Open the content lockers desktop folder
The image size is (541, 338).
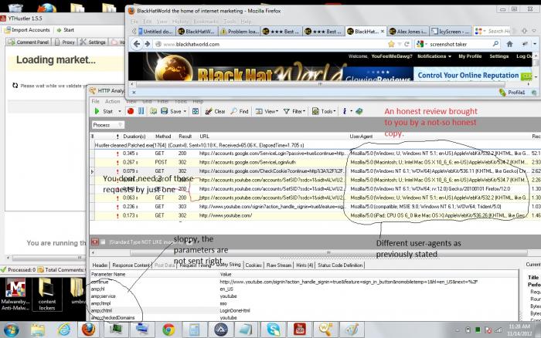[46, 294]
